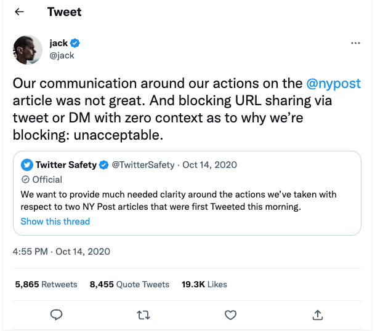This screenshot has height=331, width=375.
Task: Click the Twitter Safety bird avatar
Action: coord(26,165)
